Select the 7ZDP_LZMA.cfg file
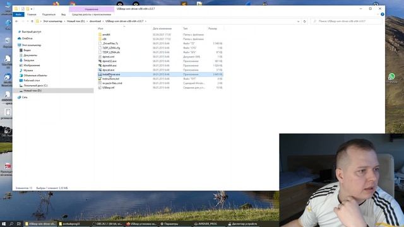This screenshot has height=227, width=404. click(x=111, y=48)
